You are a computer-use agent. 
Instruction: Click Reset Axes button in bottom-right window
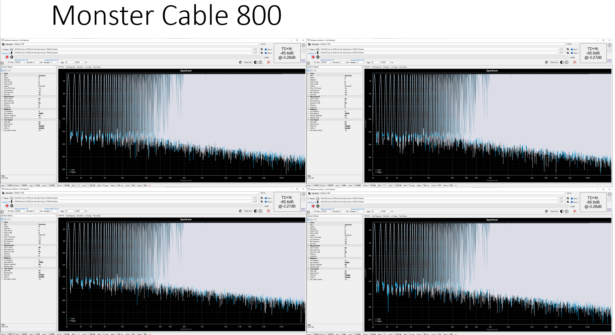click(x=554, y=211)
